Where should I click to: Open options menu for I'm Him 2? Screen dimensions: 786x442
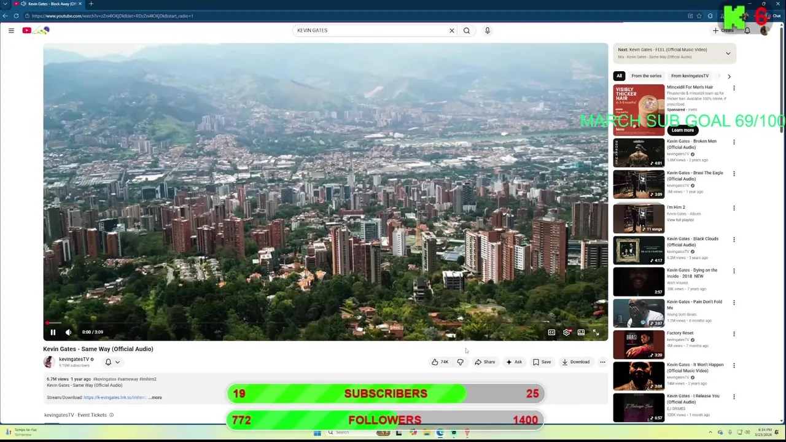click(x=734, y=208)
